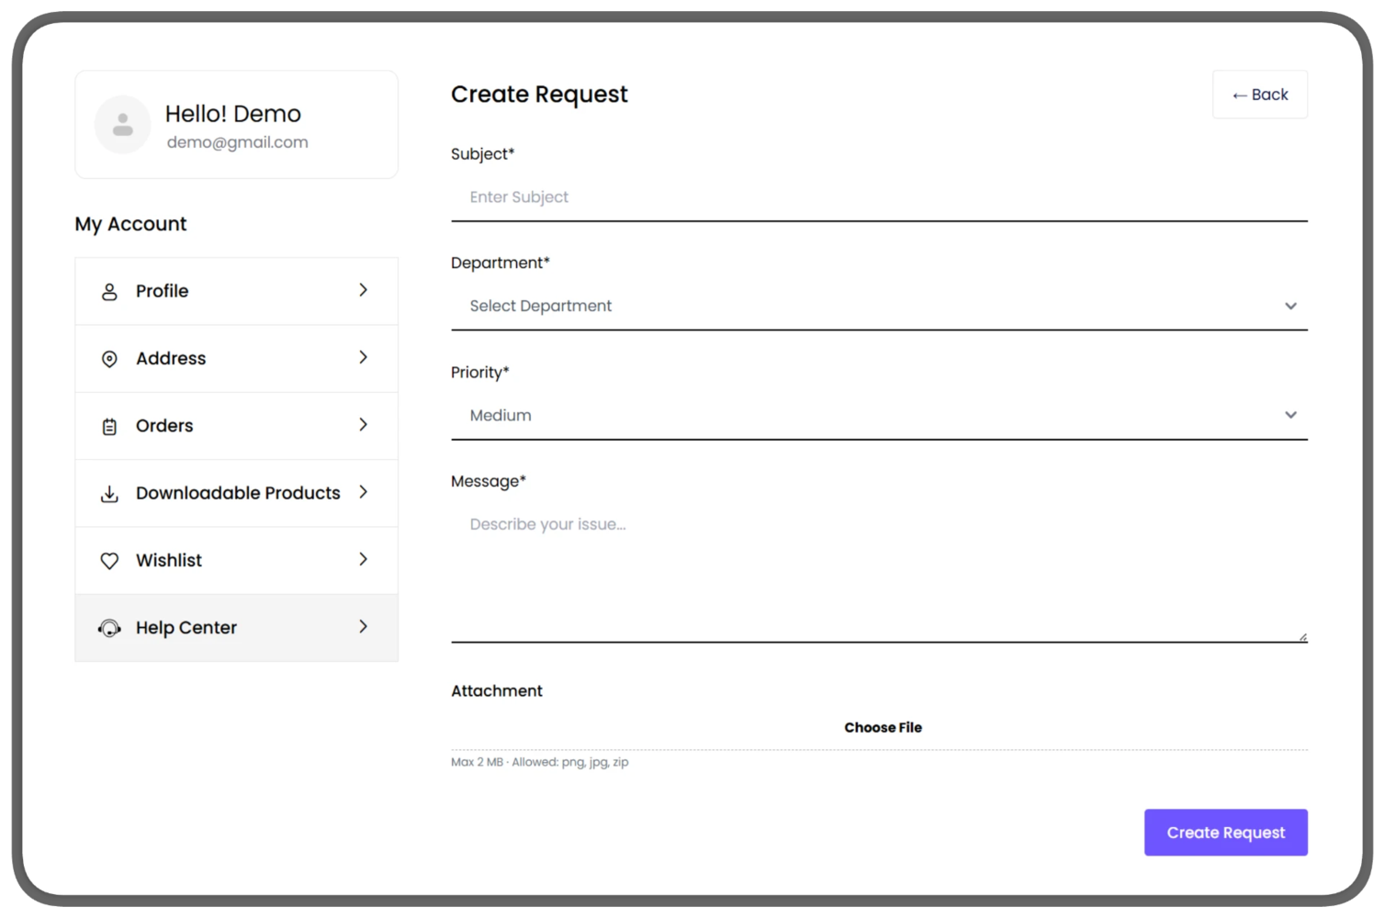Select the Profile person icon
This screenshot has width=1385, height=918.
point(109,291)
